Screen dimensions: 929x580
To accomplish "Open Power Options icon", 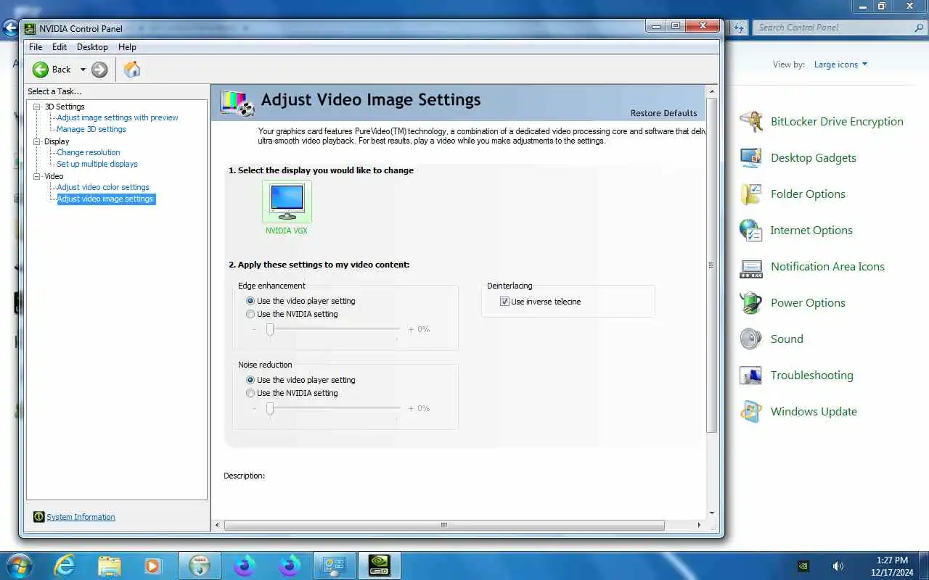I will [751, 302].
